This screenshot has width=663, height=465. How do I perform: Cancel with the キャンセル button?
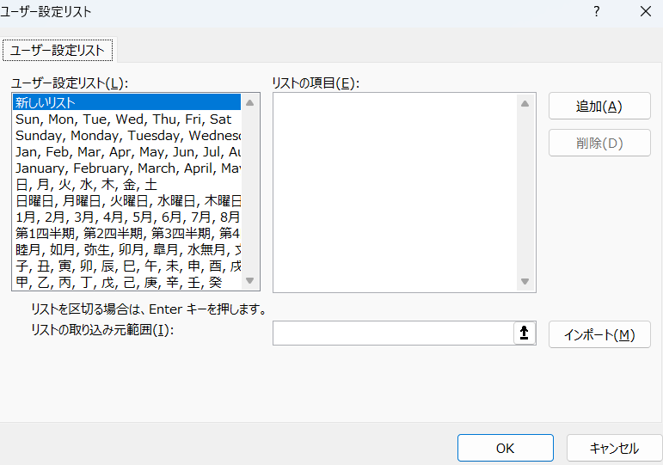614,448
